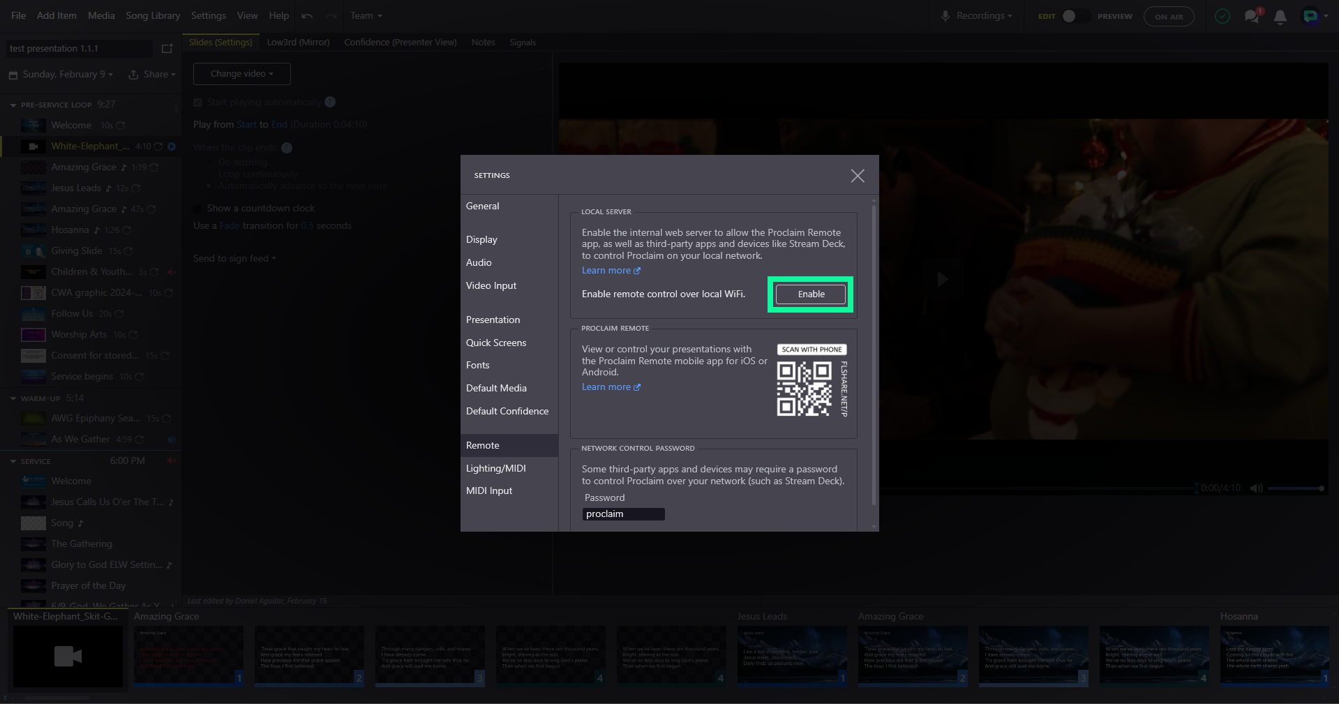Toggle the EDIT/PREVIEW switch
The image size is (1339, 704).
(x=1068, y=15)
